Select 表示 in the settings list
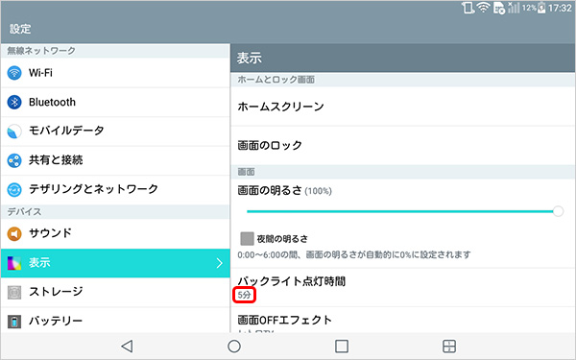Screen dimensions: 576x360 (x=115, y=263)
